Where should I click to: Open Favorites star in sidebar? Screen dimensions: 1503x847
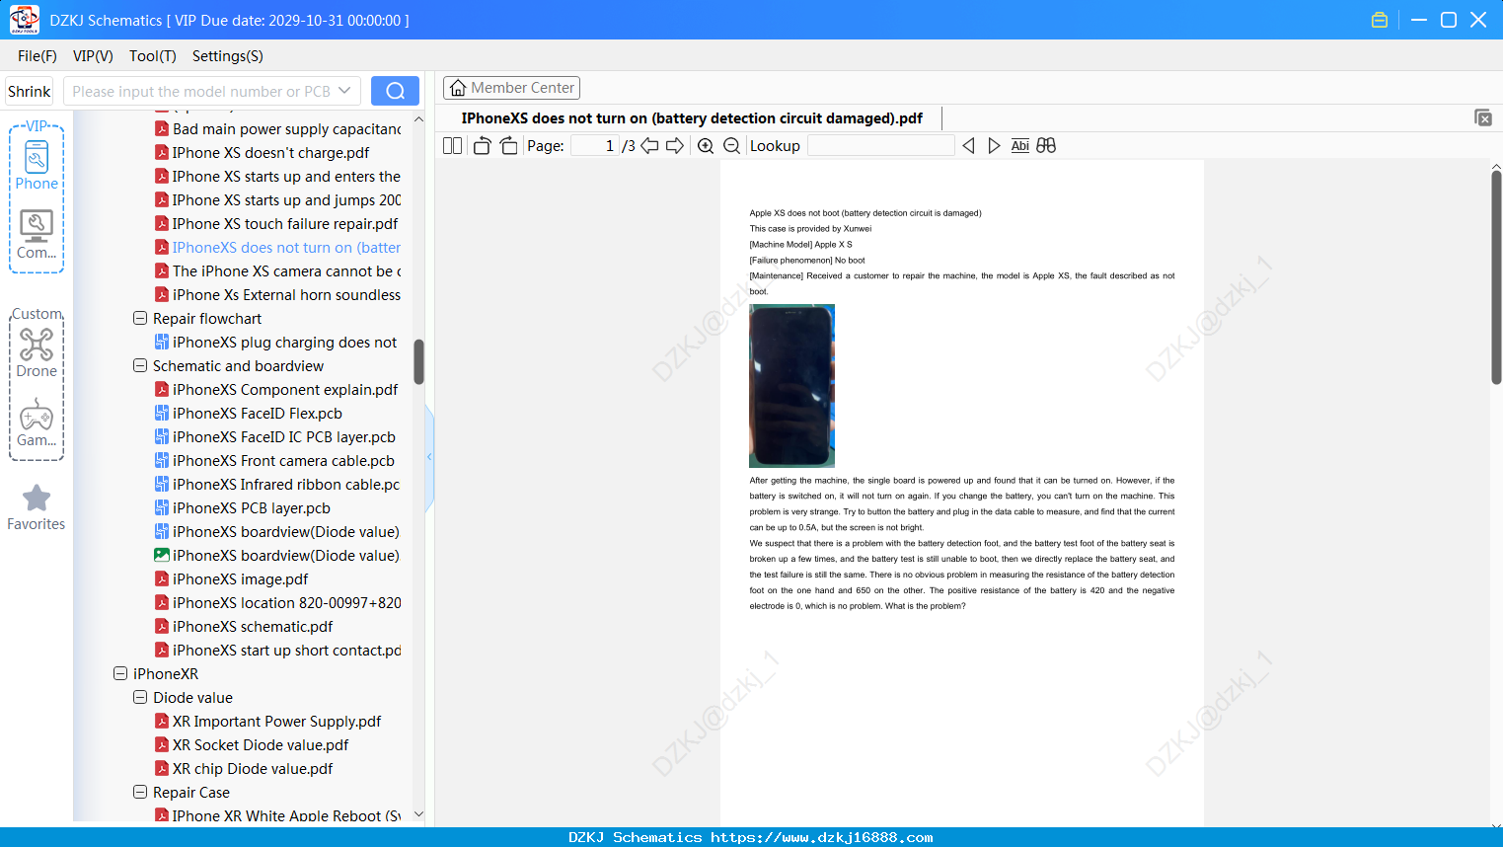point(37,507)
